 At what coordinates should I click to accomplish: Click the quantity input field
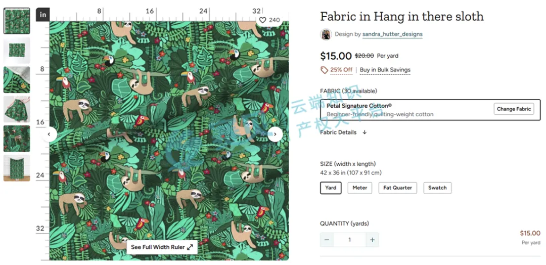349,240
